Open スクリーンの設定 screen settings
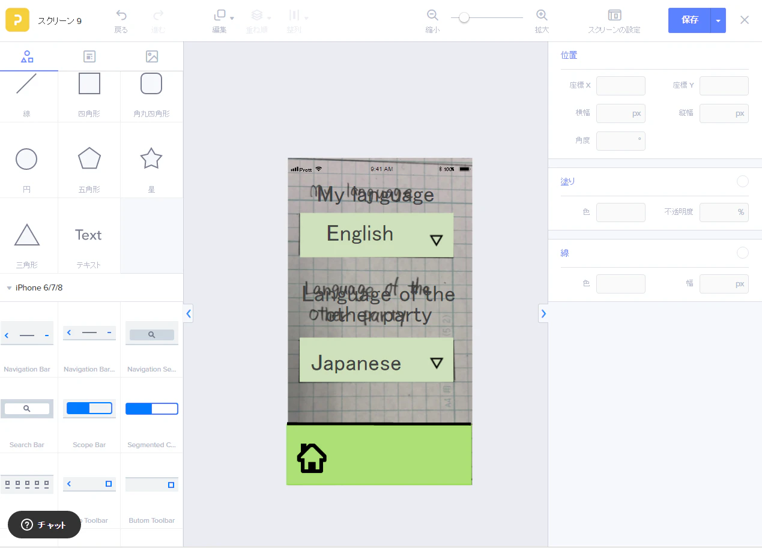 pyautogui.click(x=614, y=20)
